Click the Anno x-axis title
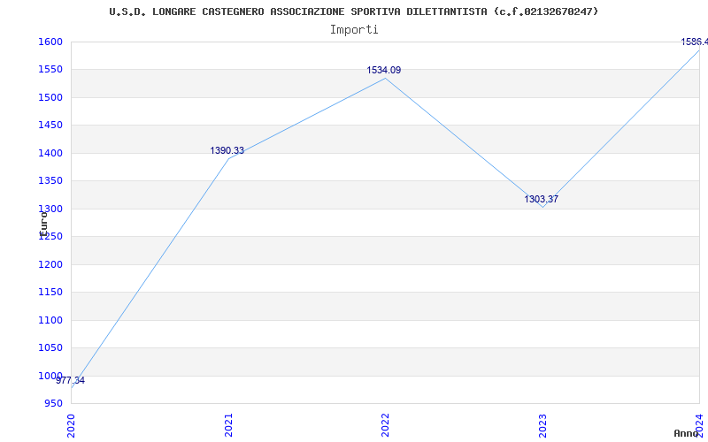Viewport: 708px width, 442px height. pos(686,433)
